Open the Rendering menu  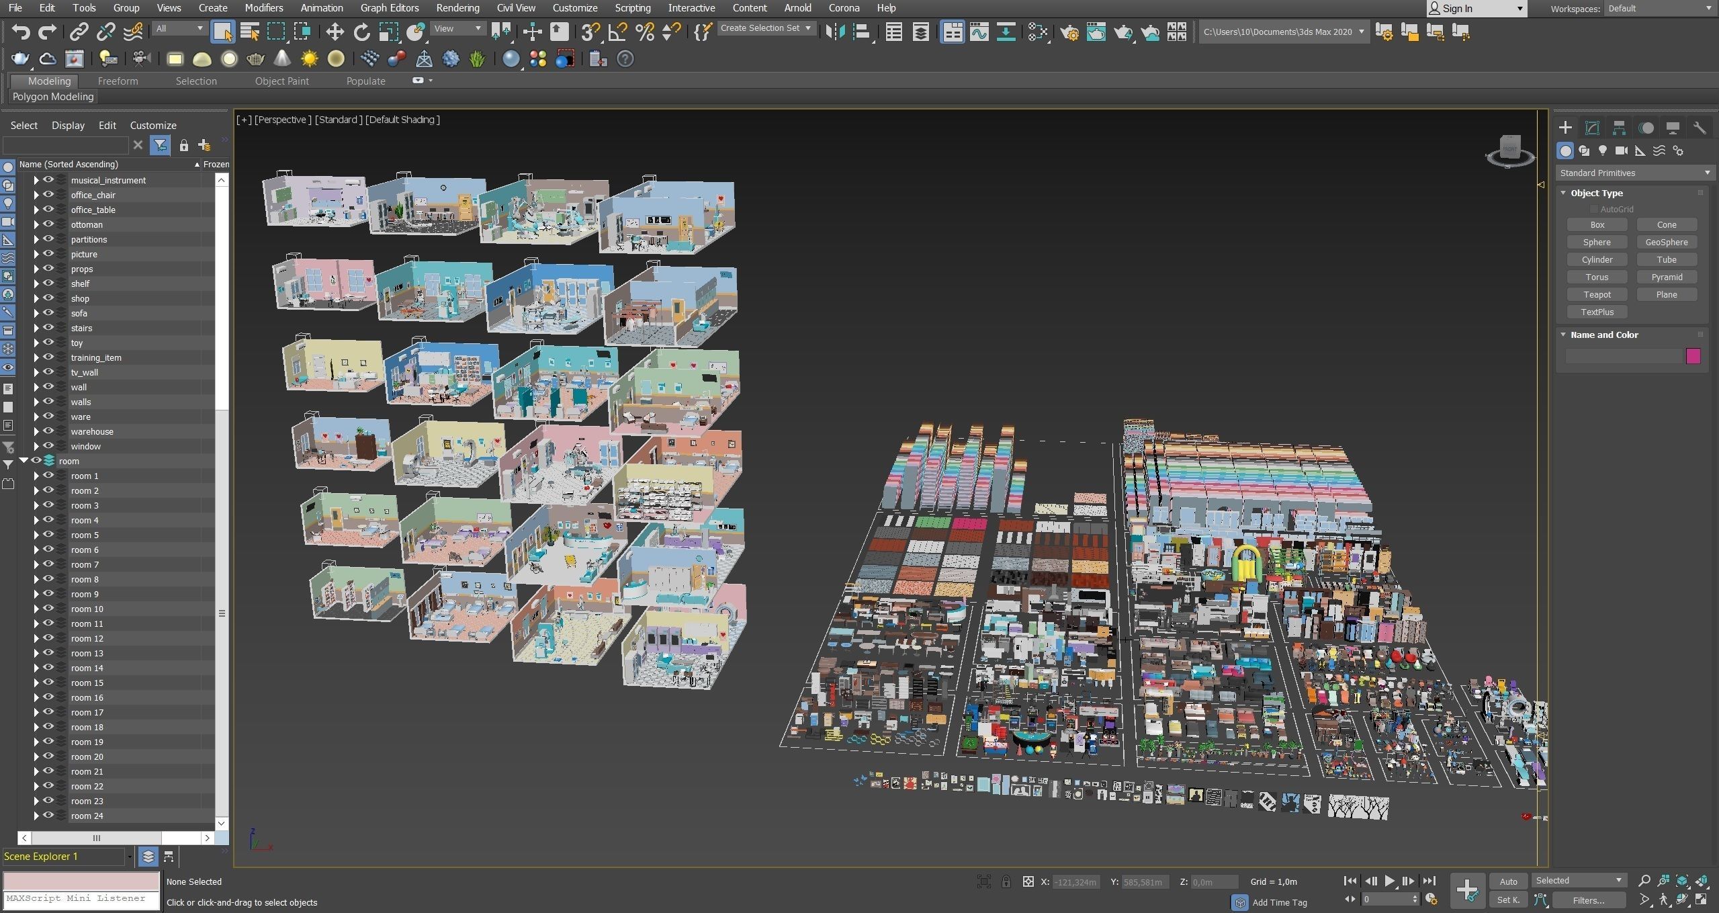(x=457, y=8)
